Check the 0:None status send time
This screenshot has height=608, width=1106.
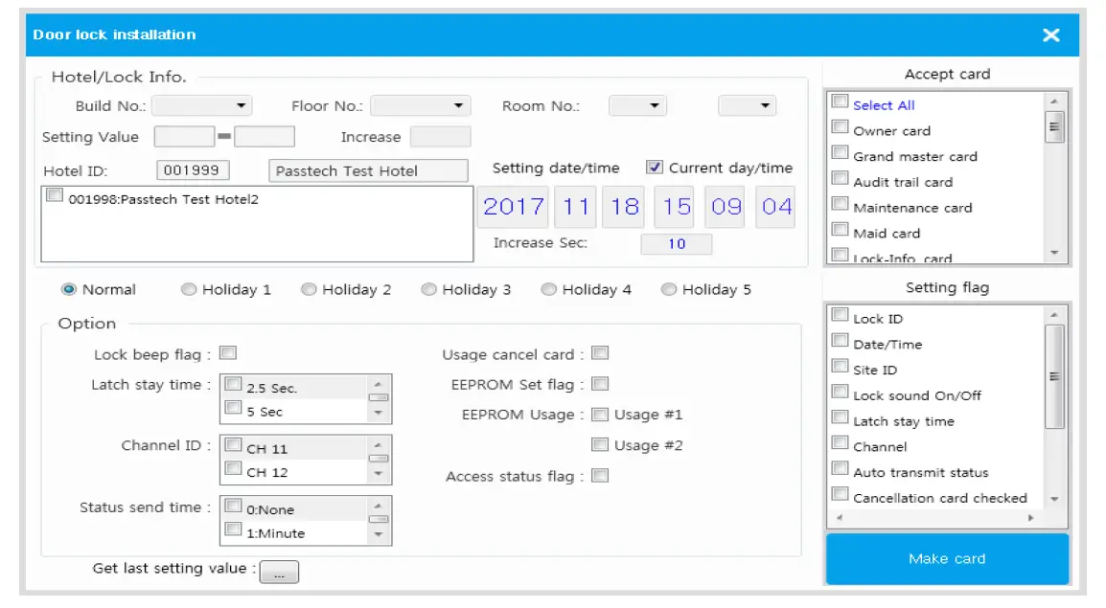[233, 506]
